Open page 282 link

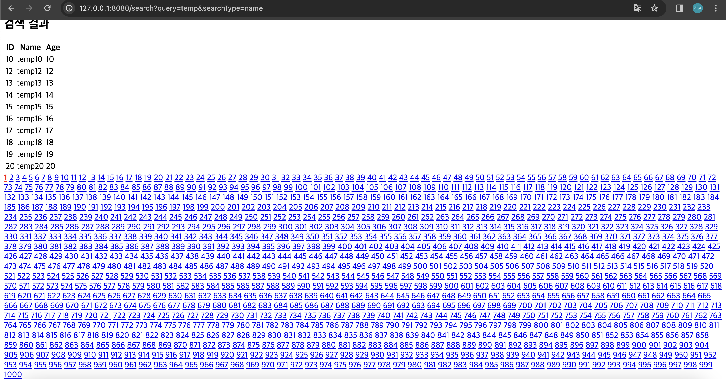point(10,227)
